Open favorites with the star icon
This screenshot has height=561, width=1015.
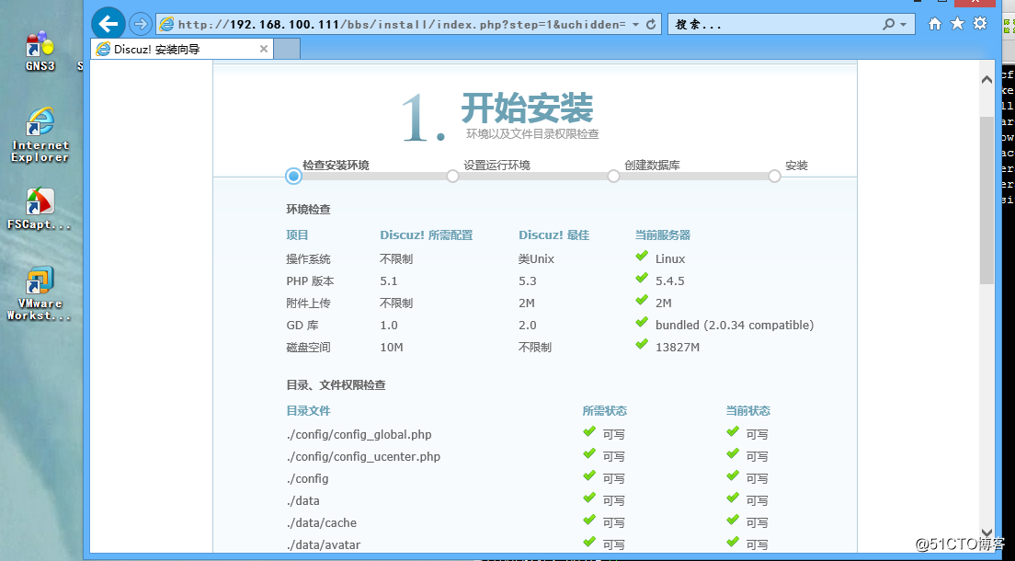(957, 24)
